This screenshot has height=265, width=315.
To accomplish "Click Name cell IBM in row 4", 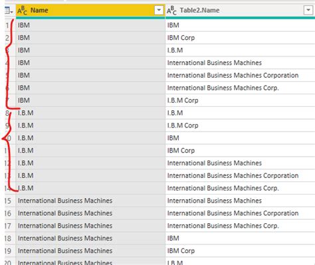I will pos(90,63).
